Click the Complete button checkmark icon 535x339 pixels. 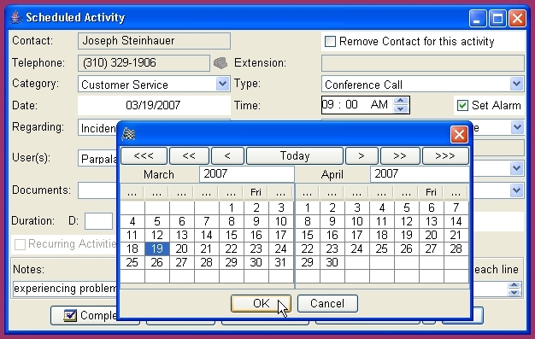[x=70, y=315]
